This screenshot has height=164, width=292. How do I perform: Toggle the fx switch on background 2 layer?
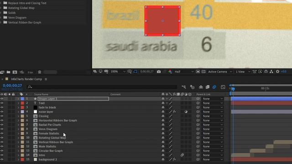click(174, 159)
